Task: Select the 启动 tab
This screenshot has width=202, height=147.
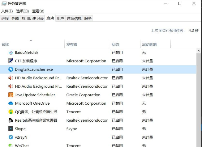Action: (x=50, y=18)
